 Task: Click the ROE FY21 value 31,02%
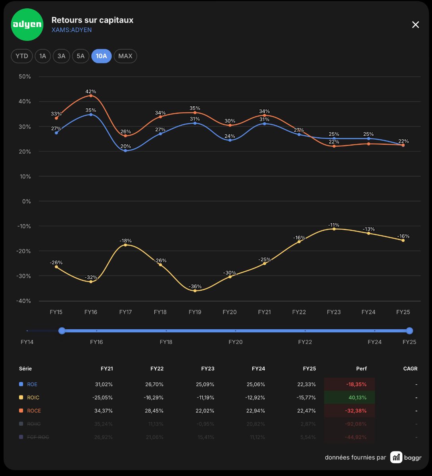coord(104,384)
